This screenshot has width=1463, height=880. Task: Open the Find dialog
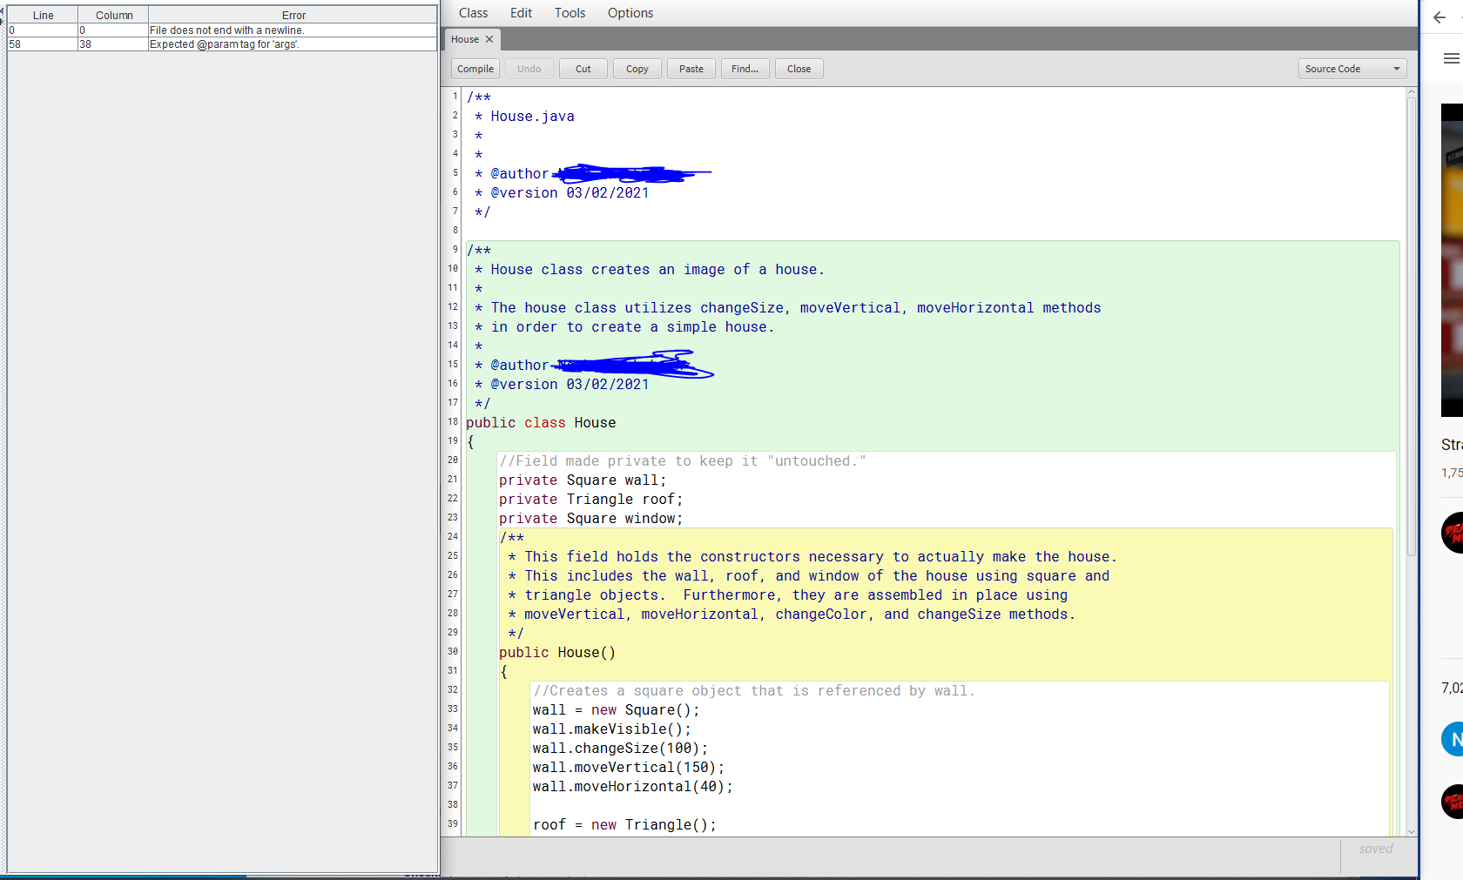tap(745, 69)
